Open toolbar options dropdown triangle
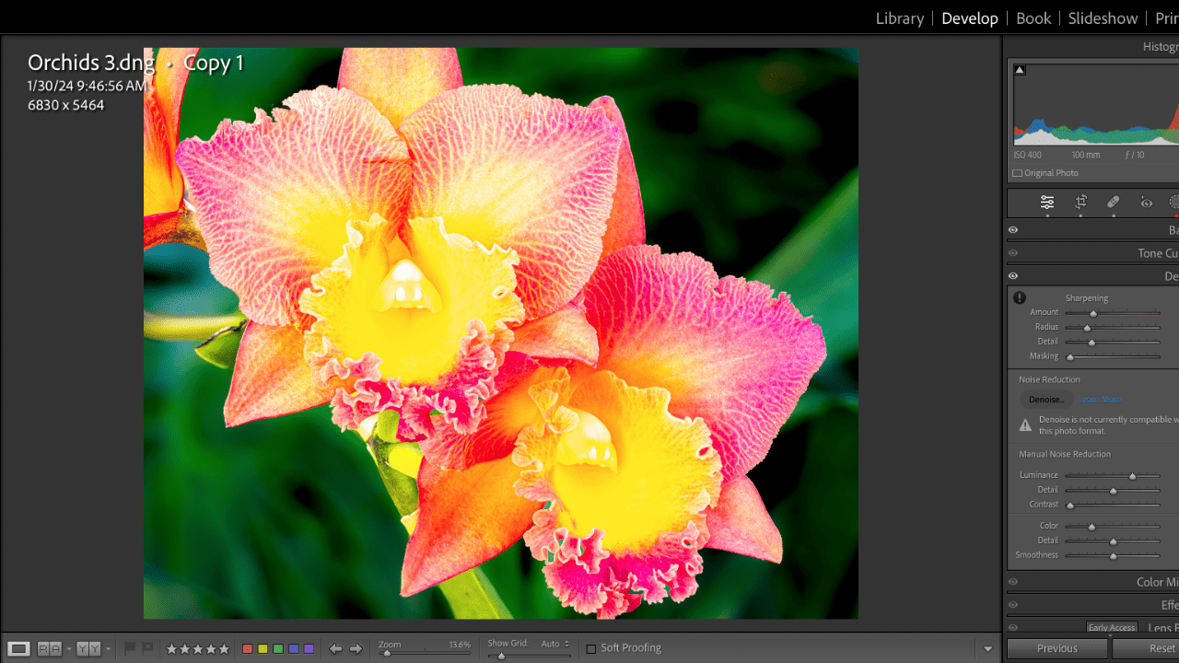Image resolution: width=1179 pixels, height=663 pixels. [987, 649]
